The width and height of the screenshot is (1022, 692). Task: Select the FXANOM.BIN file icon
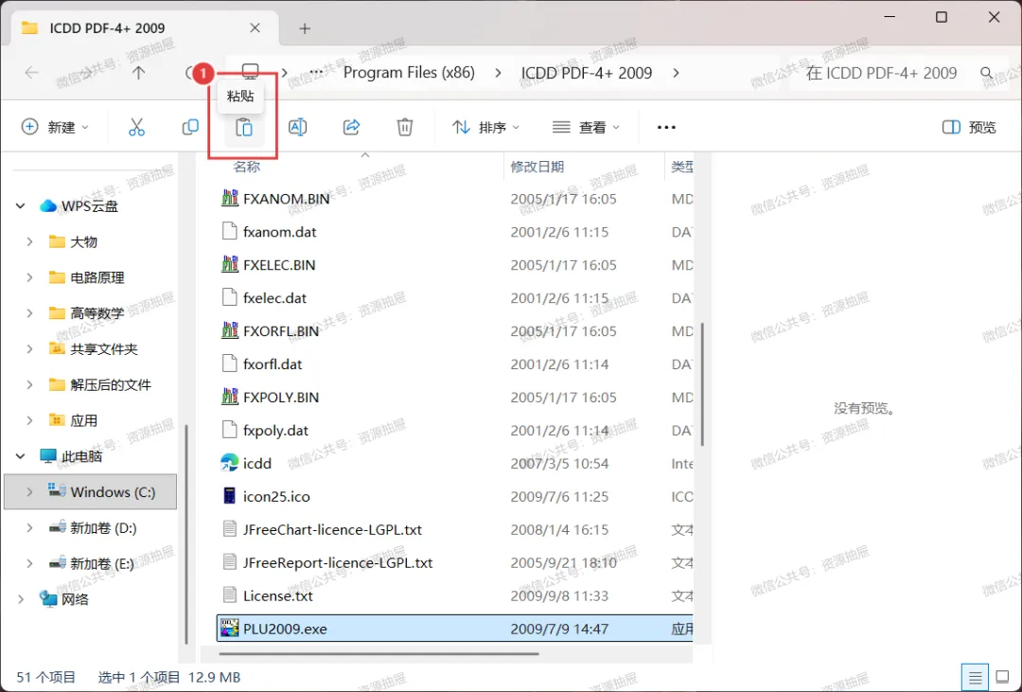click(229, 198)
